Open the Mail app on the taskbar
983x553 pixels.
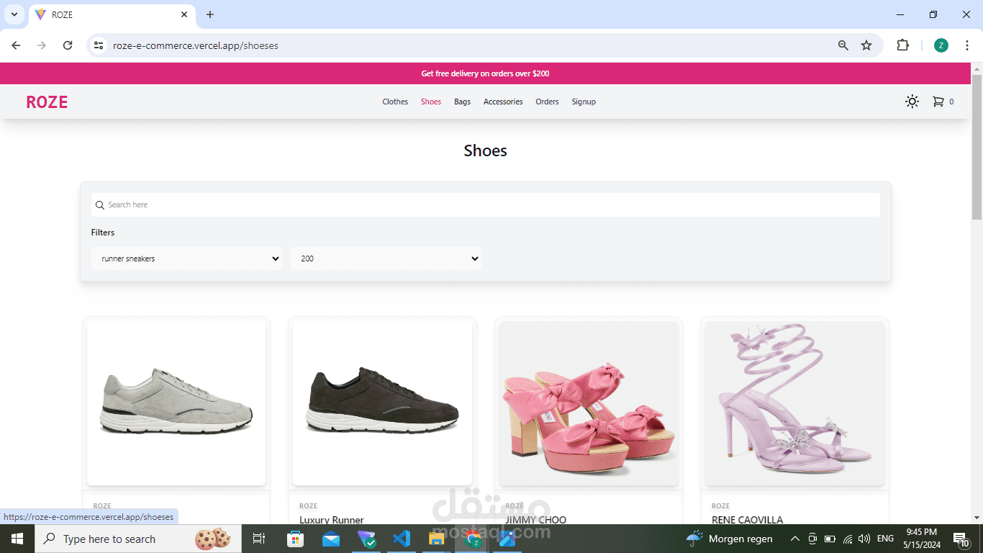click(331, 539)
